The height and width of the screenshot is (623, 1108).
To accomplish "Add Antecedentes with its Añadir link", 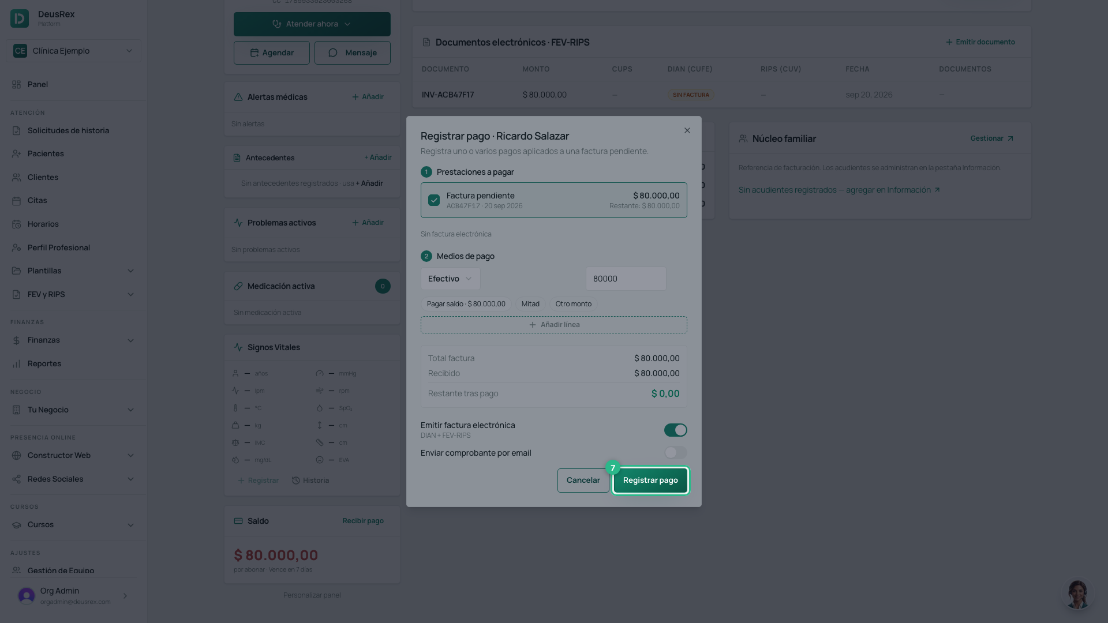I will click(x=378, y=157).
